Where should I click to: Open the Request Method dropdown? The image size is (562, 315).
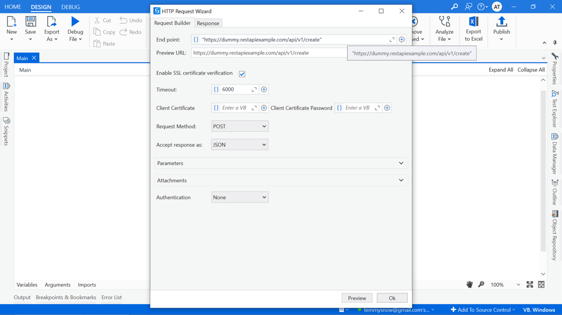pos(239,127)
